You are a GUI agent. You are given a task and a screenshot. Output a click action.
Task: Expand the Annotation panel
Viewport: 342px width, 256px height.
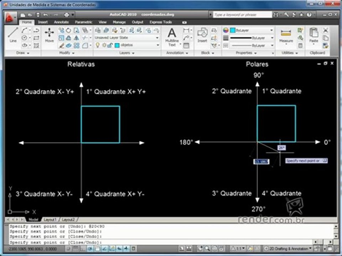(x=177, y=53)
